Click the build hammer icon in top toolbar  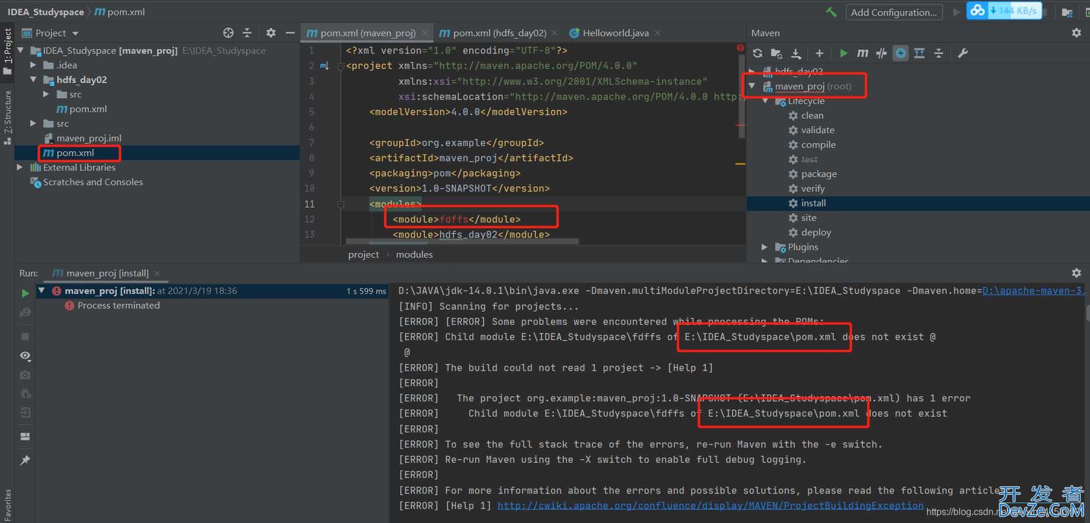831,12
